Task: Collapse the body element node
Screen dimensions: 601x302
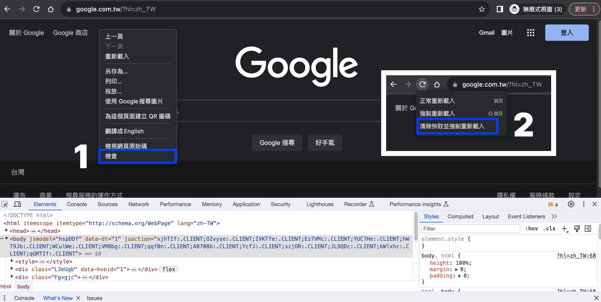Action: pos(6,239)
